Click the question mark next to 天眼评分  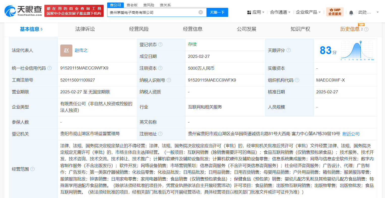click(x=289, y=50)
